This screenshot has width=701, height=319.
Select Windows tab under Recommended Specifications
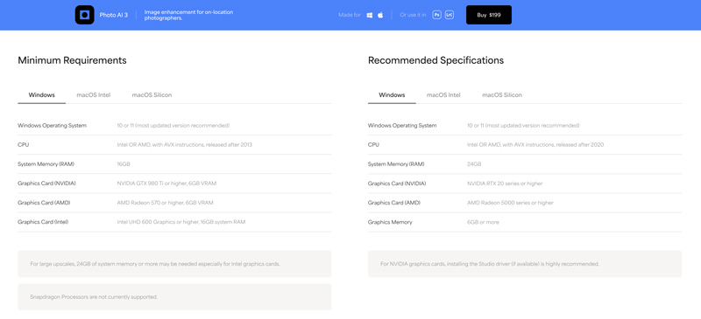click(392, 95)
